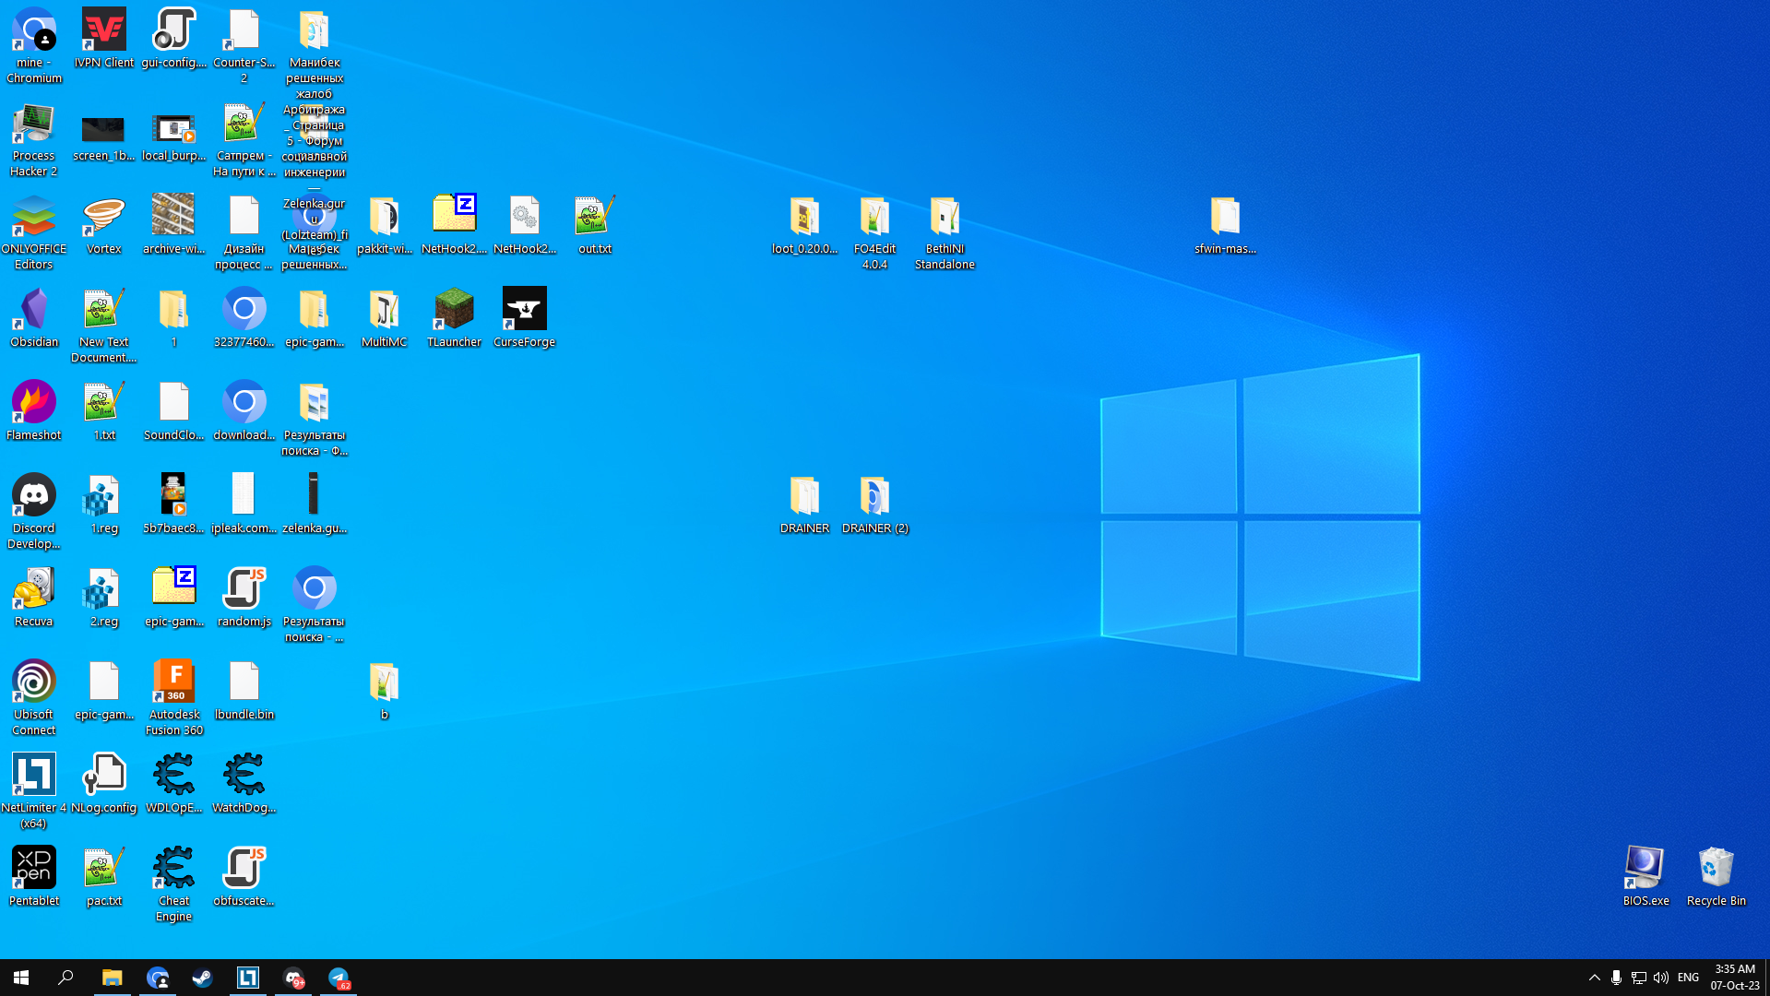Select the Cheat Engine shortcut
This screenshot has height=996, width=1770.
(173, 885)
